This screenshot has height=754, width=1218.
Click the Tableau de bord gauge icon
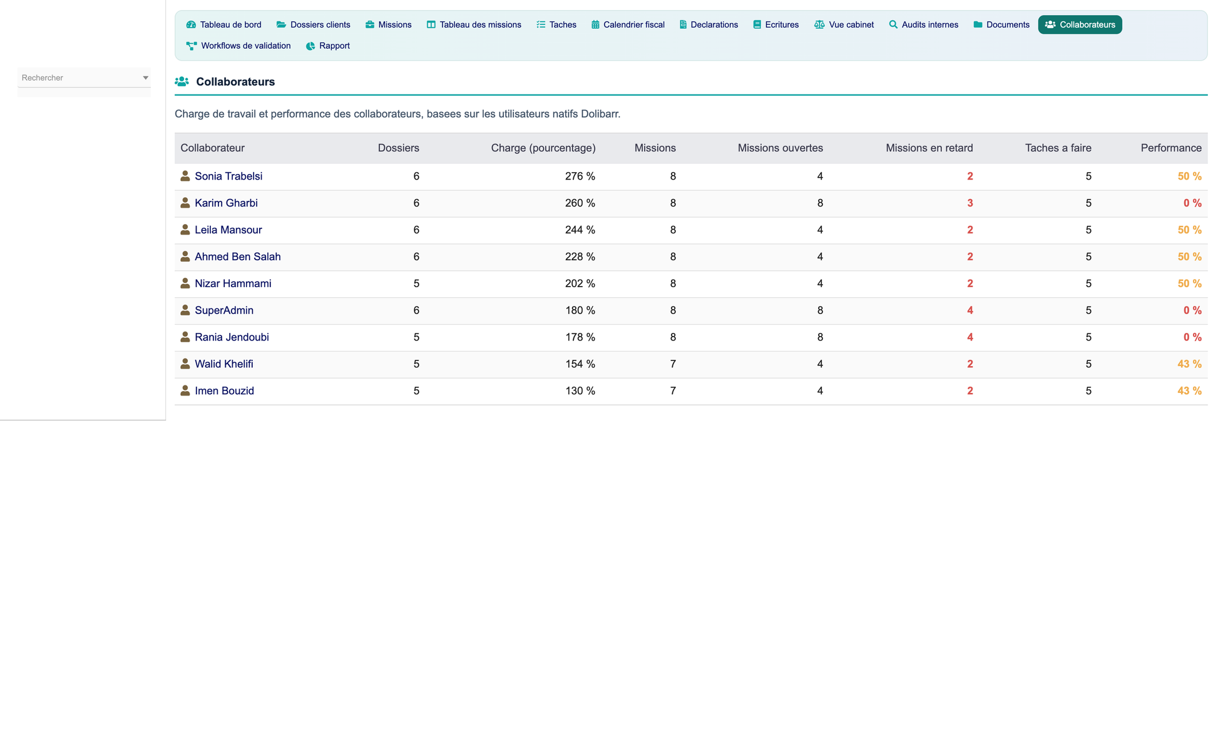pyautogui.click(x=191, y=25)
